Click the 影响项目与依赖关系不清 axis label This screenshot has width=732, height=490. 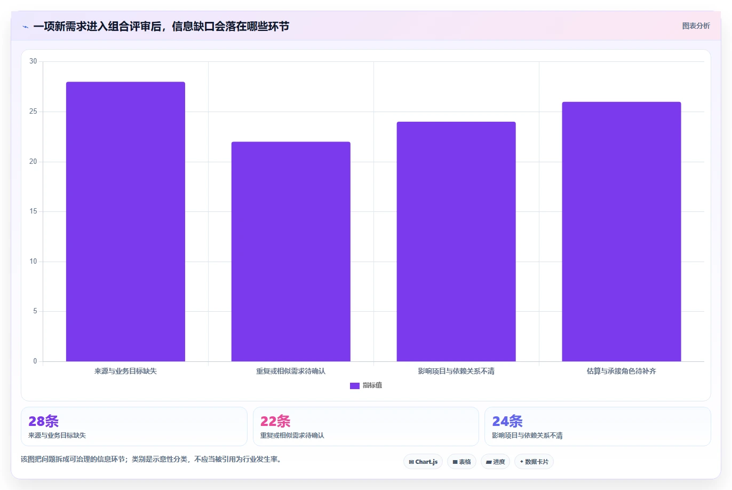(456, 371)
